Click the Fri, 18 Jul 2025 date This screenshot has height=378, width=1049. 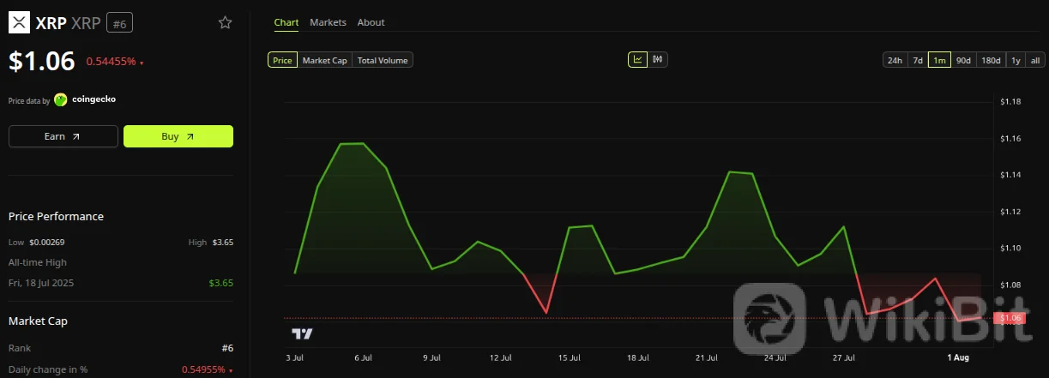[41, 282]
